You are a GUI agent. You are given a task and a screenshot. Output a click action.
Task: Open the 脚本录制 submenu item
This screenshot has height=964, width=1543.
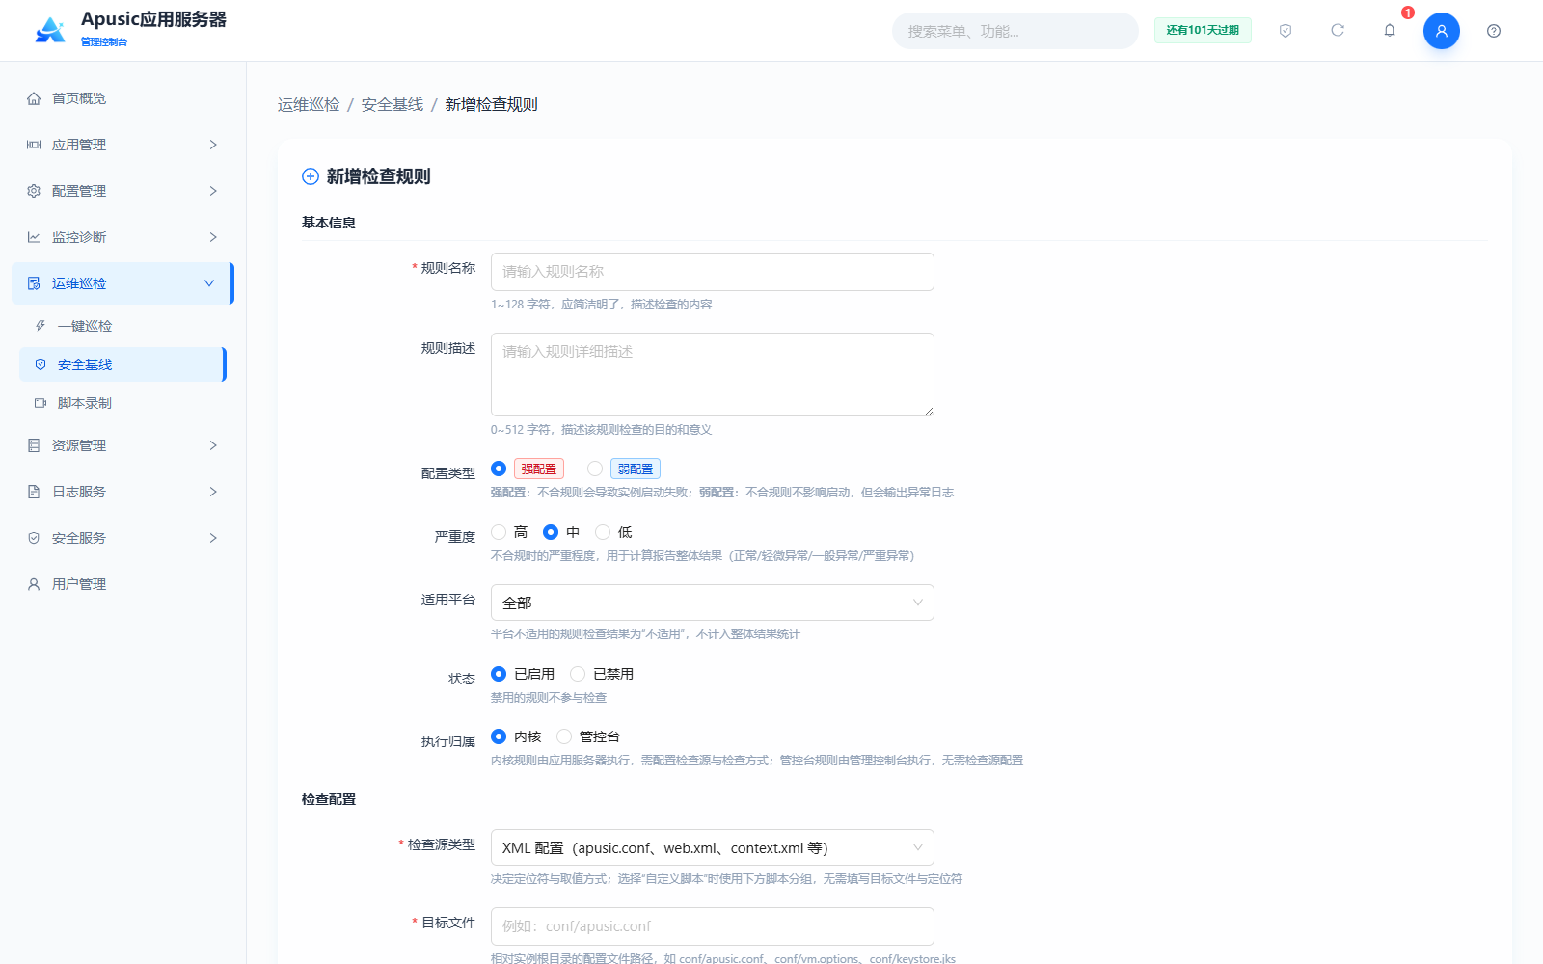point(122,403)
